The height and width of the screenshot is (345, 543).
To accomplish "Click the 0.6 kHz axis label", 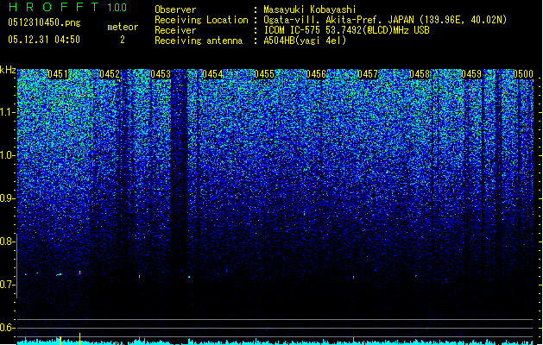I will coord(8,328).
